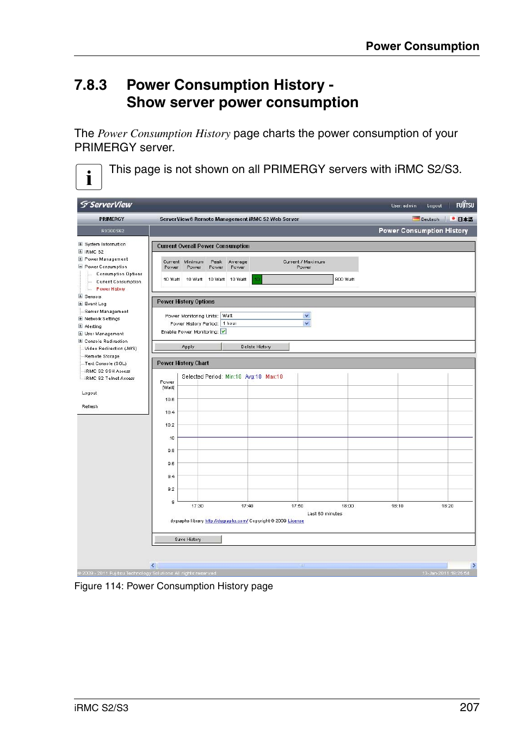
Task: Click Save History button
Action: click(188, 539)
